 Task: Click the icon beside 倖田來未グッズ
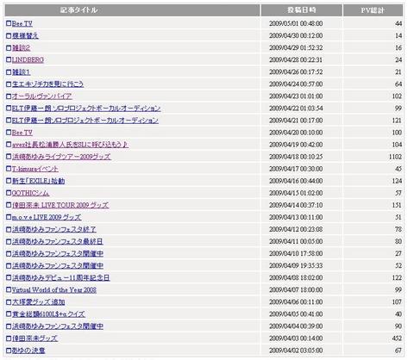tap(9, 338)
